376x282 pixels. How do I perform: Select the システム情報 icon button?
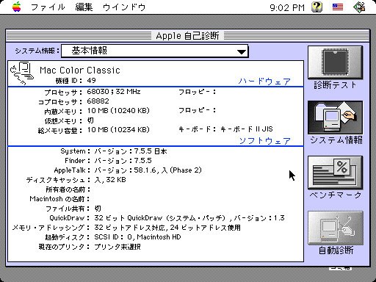pyautogui.click(x=335, y=117)
